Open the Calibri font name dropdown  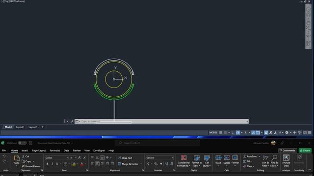point(67,158)
